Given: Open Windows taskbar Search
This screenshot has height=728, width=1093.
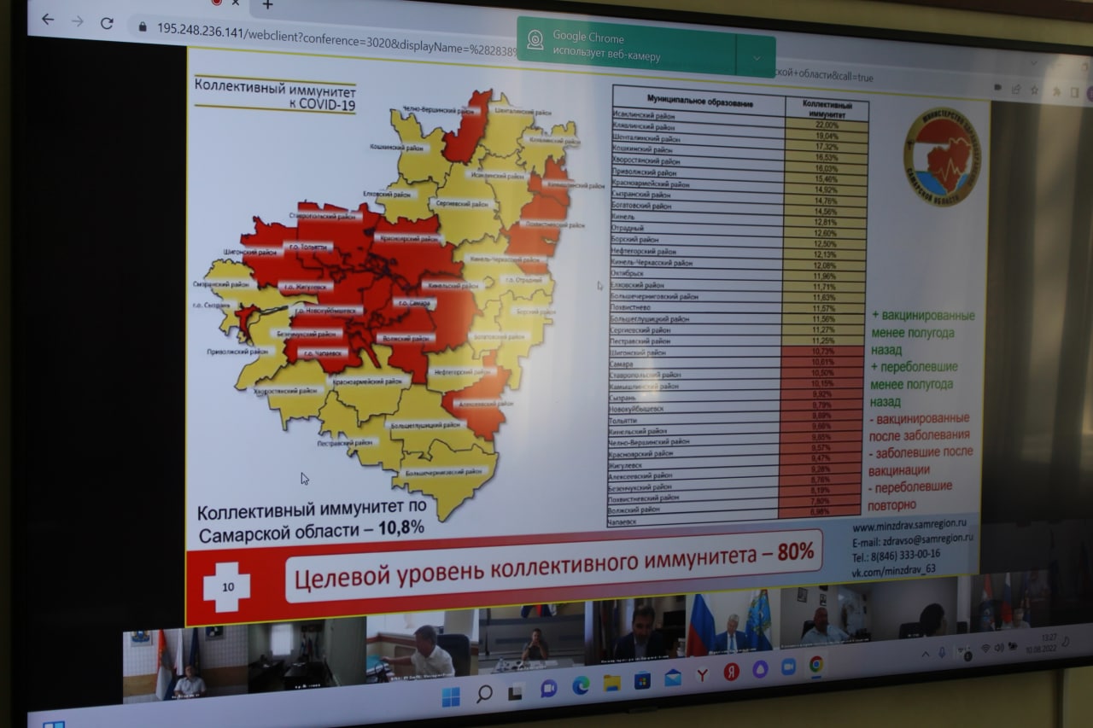Looking at the screenshot, I should click(484, 694).
